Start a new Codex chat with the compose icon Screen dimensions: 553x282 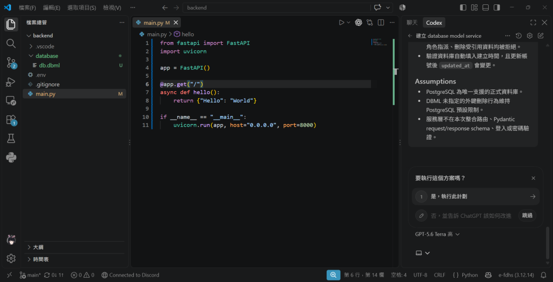coord(541,36)
